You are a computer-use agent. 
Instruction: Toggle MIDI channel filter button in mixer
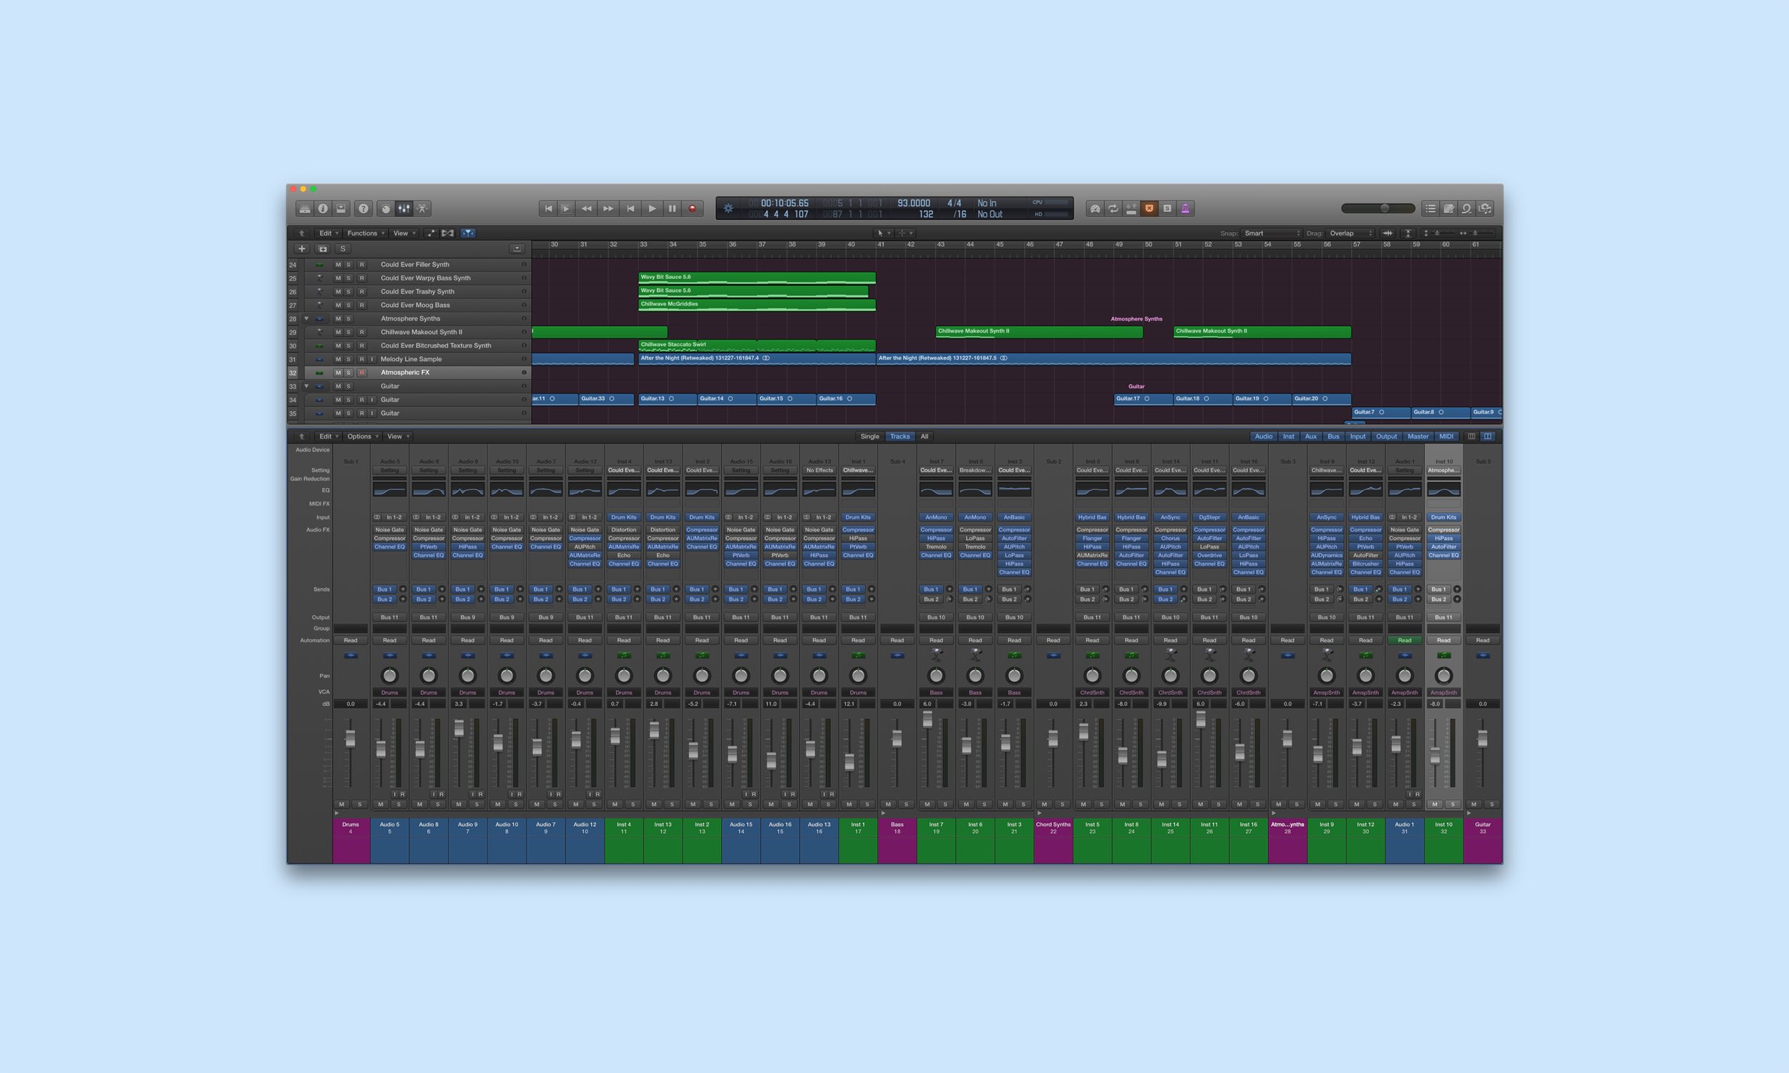(x=1446, y=436)
